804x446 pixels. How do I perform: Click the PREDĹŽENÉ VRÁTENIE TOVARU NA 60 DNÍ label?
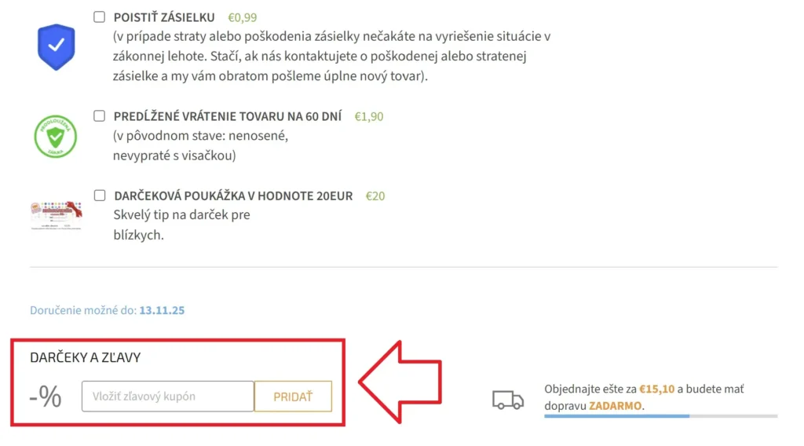coord(228,116)
